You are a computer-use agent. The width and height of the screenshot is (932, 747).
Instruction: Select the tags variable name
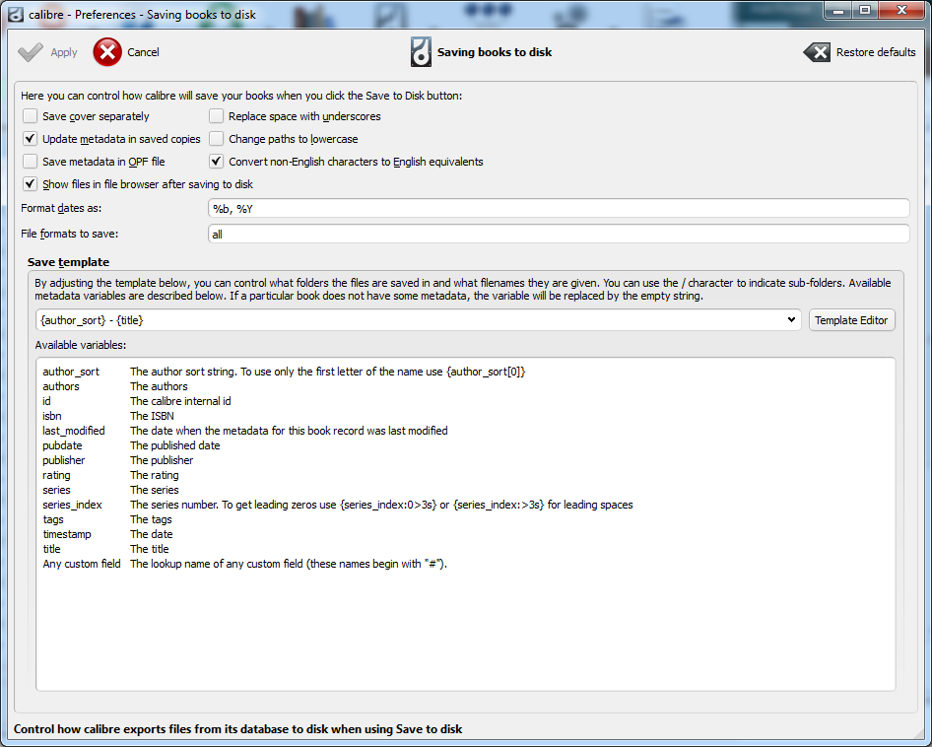[53, 519]
